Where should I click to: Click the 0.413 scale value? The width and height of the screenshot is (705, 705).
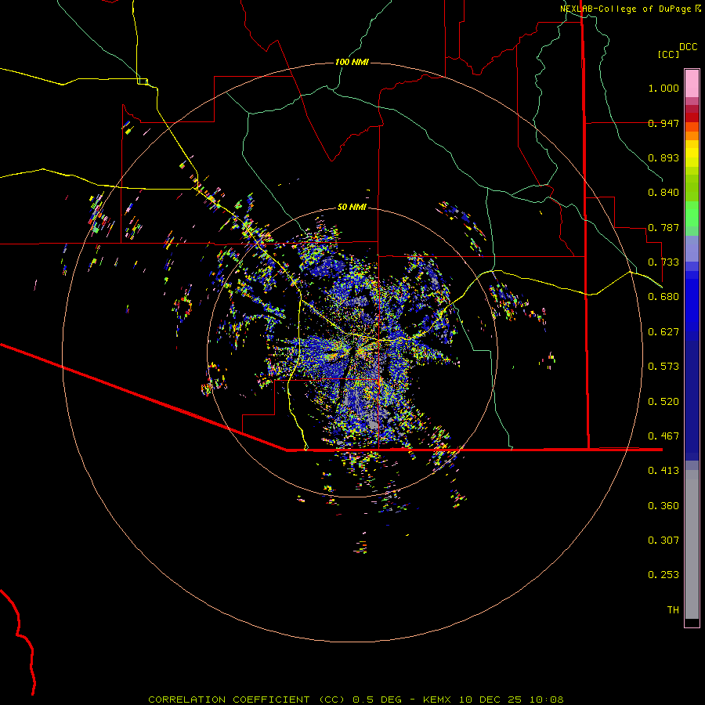(x=663, y=471)
